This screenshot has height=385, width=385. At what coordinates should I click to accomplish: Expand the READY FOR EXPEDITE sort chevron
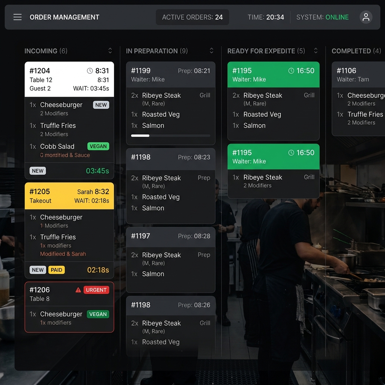[x=315, y=50]
